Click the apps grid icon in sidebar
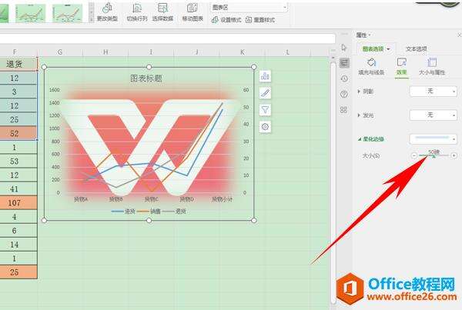The width and height of the screenshot is (462, 310). pyautogui.click(x=344, y=110)
